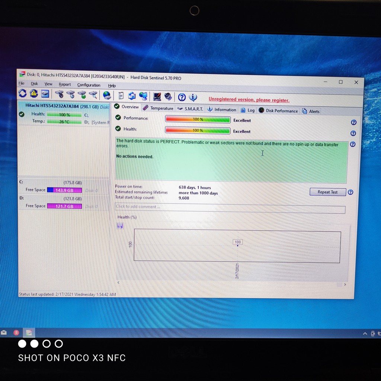The image size is (381, 381).
Task: Click the blue-framed hard disk toolbar icon
Action: 45,94
